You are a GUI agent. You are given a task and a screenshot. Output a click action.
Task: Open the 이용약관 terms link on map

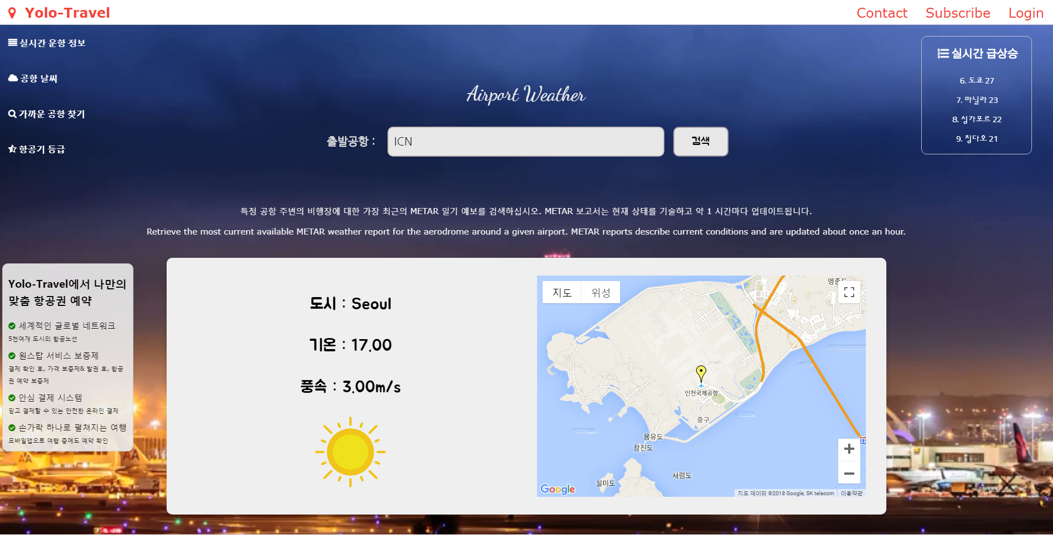(x=851, y=493)
